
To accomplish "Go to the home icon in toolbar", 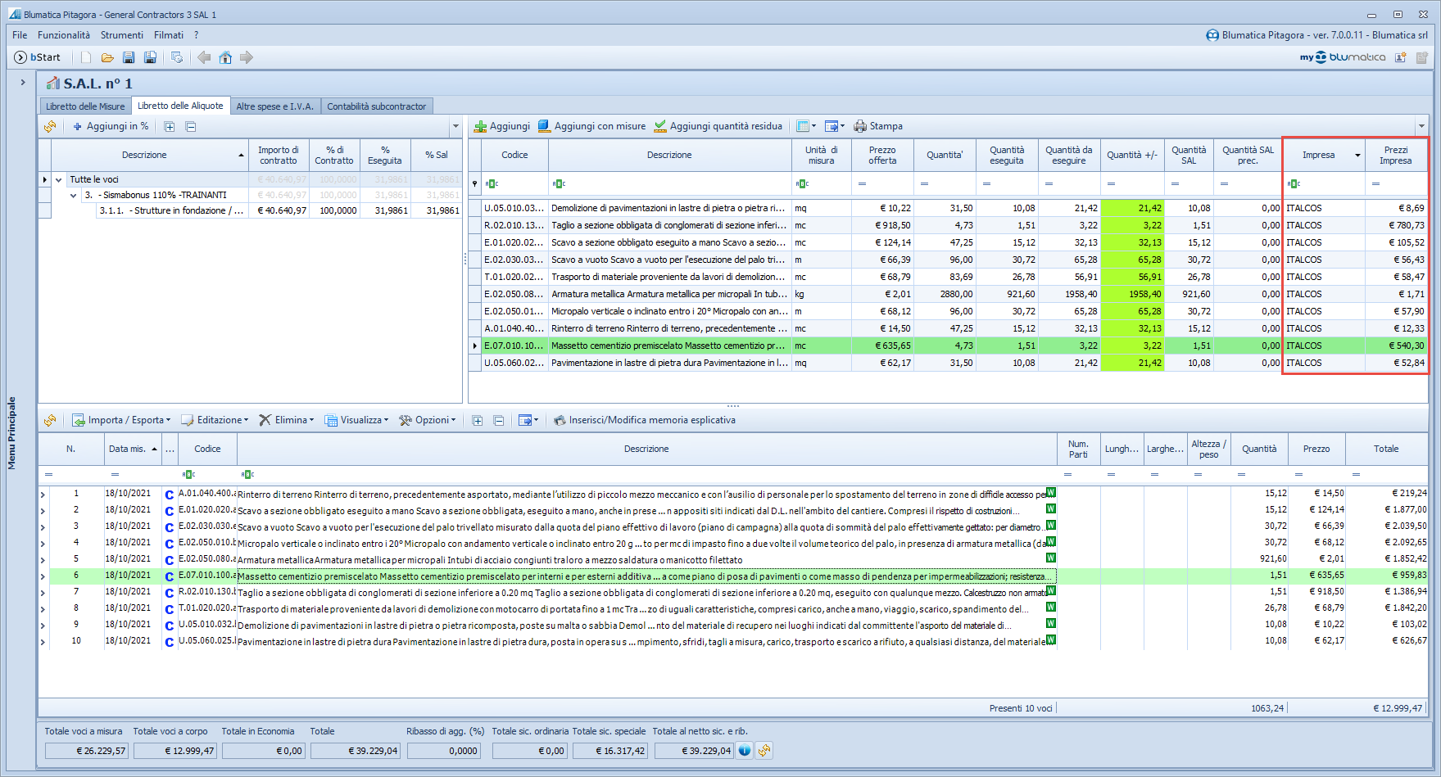I will tap(225, 57).
